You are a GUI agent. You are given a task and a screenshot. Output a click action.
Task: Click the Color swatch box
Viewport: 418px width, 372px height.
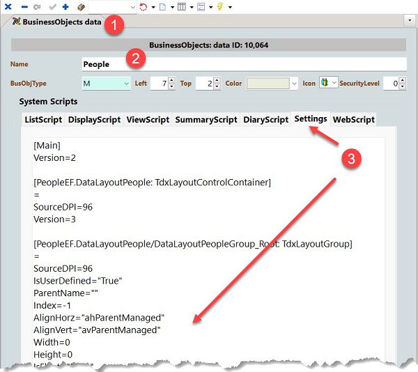click(x=268, y=84)
